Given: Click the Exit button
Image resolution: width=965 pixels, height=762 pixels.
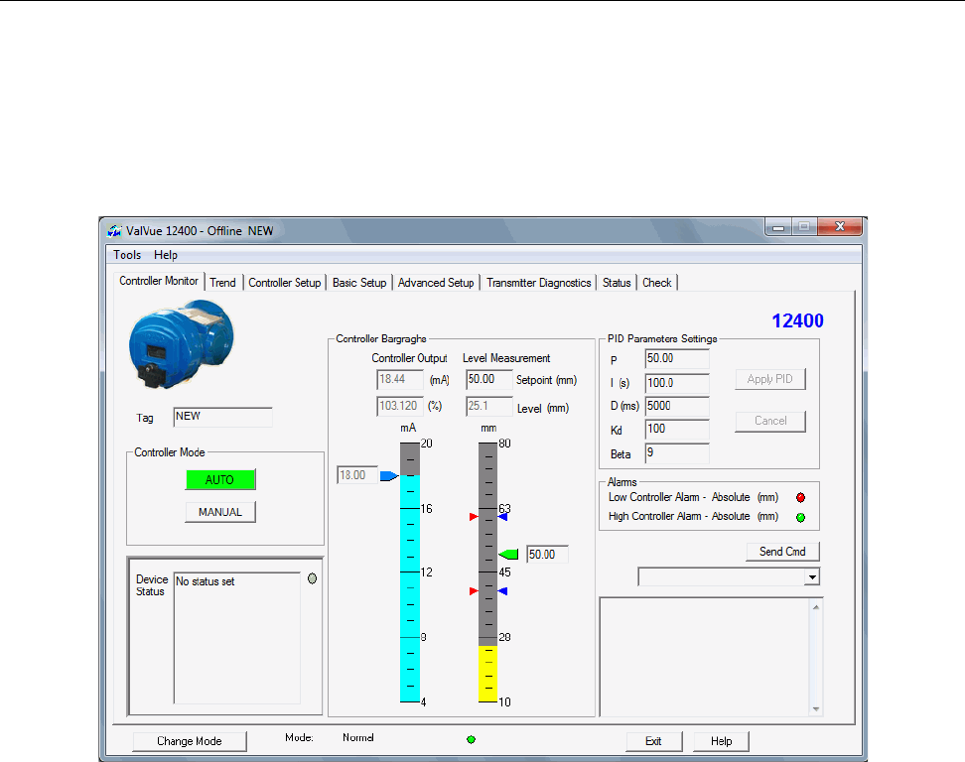Looking at the screenshot, I should point(653,741).
